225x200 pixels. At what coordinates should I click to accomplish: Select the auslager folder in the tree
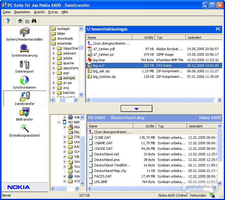click(63, 29)
